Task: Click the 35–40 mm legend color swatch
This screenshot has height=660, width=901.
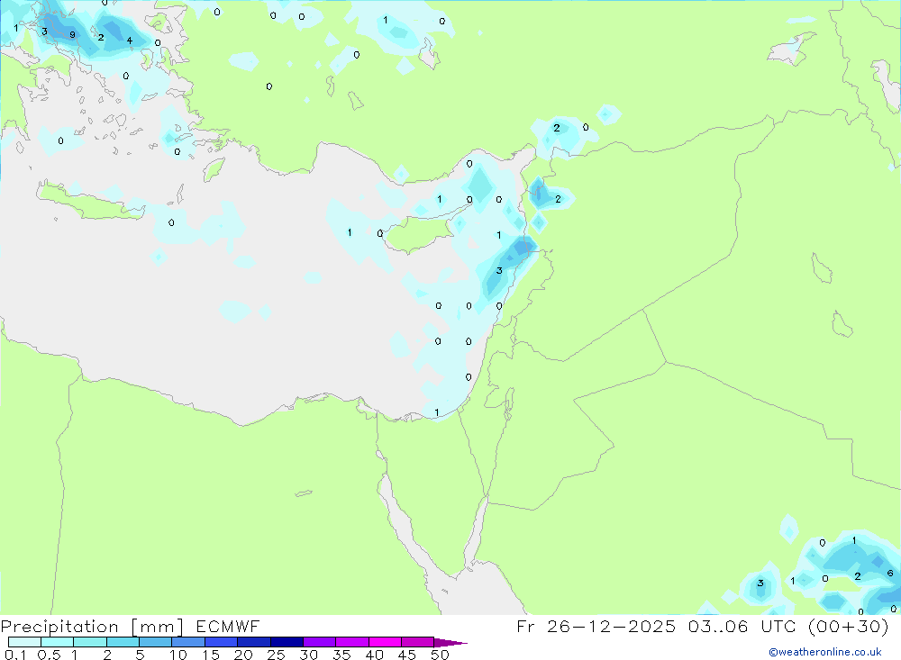Action: [351, 642]
